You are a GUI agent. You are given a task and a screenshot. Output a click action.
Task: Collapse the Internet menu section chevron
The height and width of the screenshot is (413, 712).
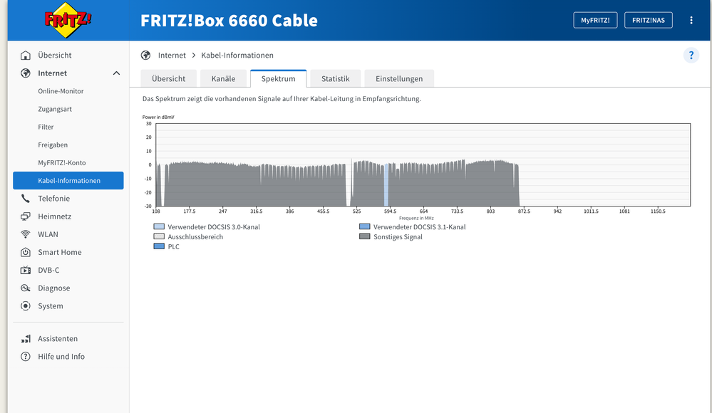[x=116, y=73]
